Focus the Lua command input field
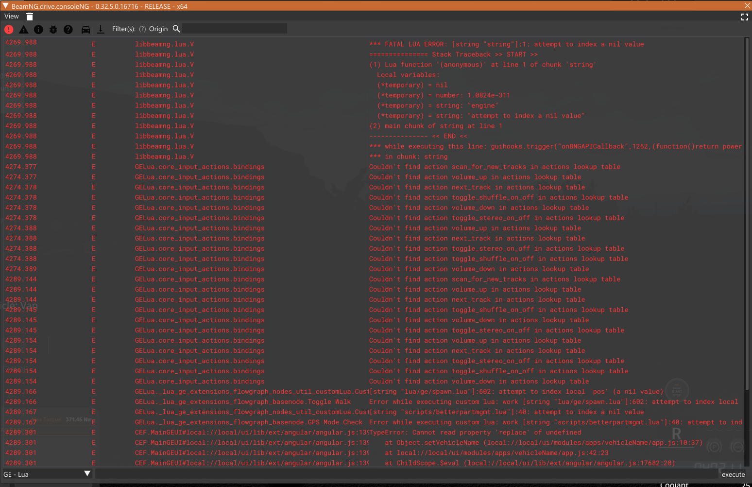The height and width of the screenshot is (487, 752). pos(406,474)
